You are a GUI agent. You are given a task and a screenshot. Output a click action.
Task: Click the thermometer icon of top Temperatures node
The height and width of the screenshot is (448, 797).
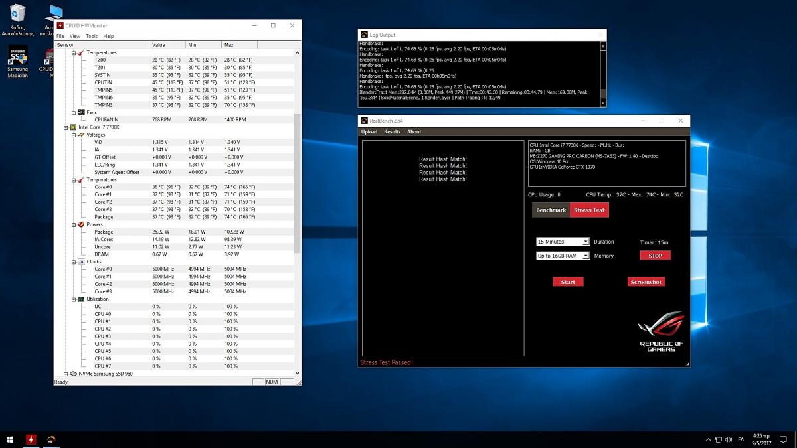point(81,52)
